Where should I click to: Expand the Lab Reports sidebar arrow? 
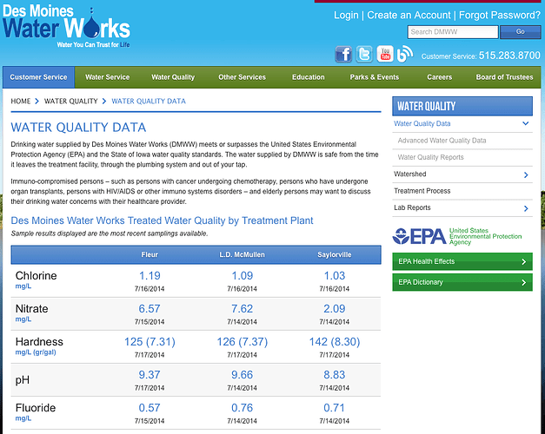(x=526, y=208)
